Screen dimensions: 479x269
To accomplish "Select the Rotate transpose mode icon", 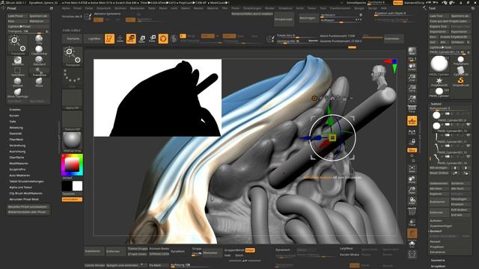I will click(153, 39).
